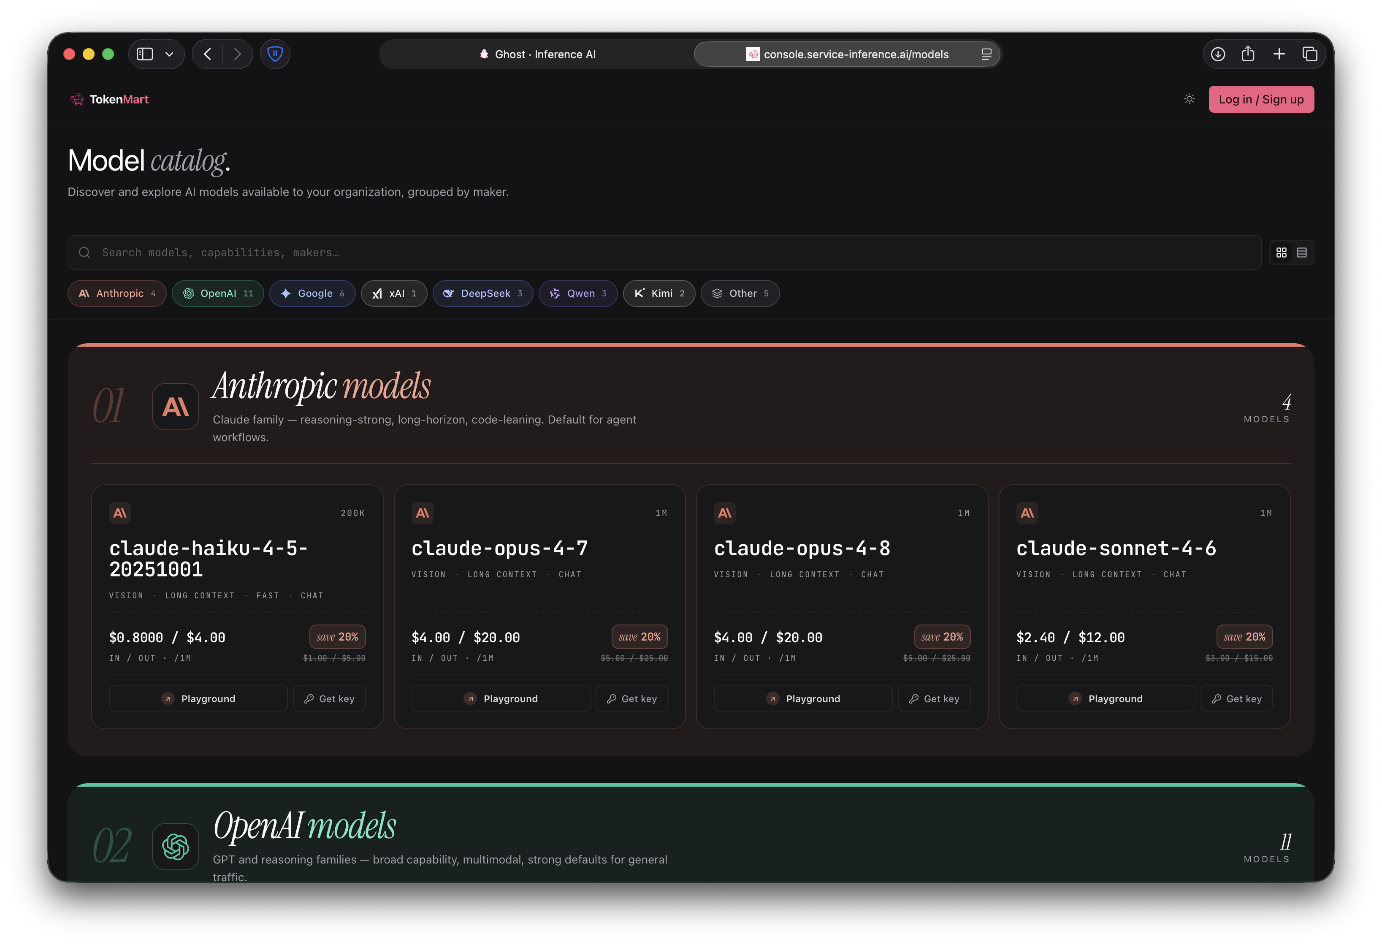Click the Anthropic icon on claude-opus-4-7 card

422,513
